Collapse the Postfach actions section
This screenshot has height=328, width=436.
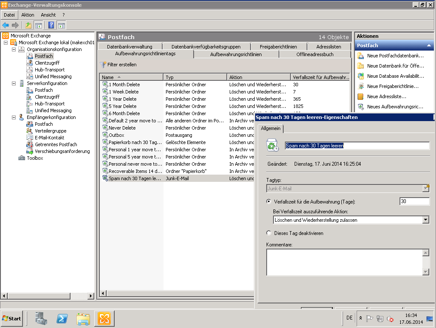coord(429,45)
